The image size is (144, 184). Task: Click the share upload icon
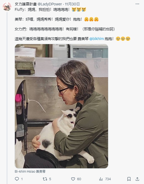[137, 179]
